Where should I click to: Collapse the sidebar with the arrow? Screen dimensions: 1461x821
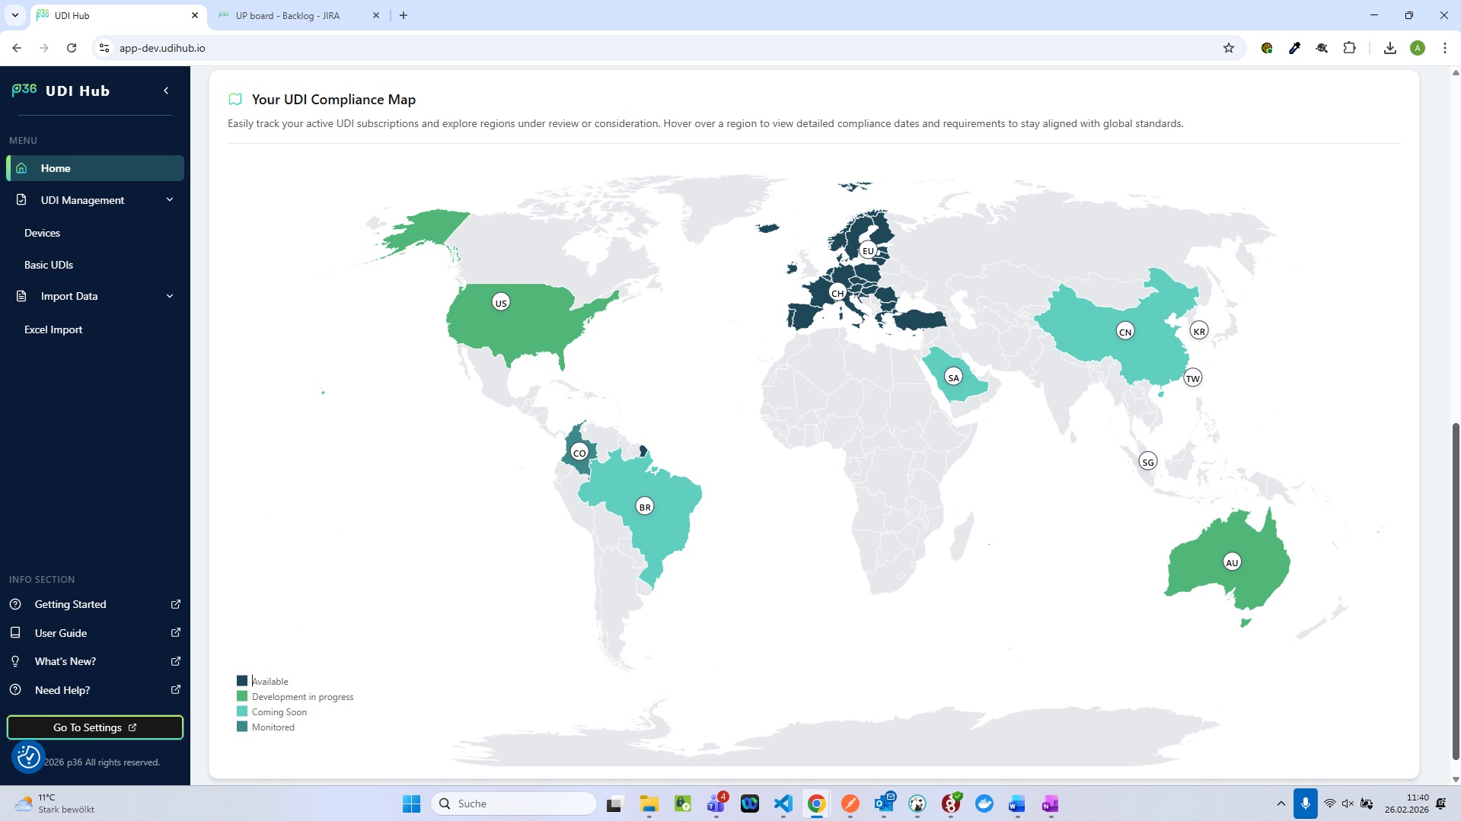tap(166, 91)
